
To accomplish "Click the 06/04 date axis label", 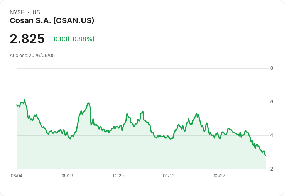I will point(17,176).
